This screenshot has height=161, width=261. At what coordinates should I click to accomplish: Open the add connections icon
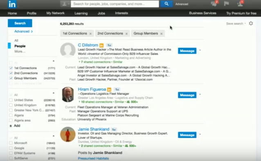pyautogui.click(x=241, y=4)
